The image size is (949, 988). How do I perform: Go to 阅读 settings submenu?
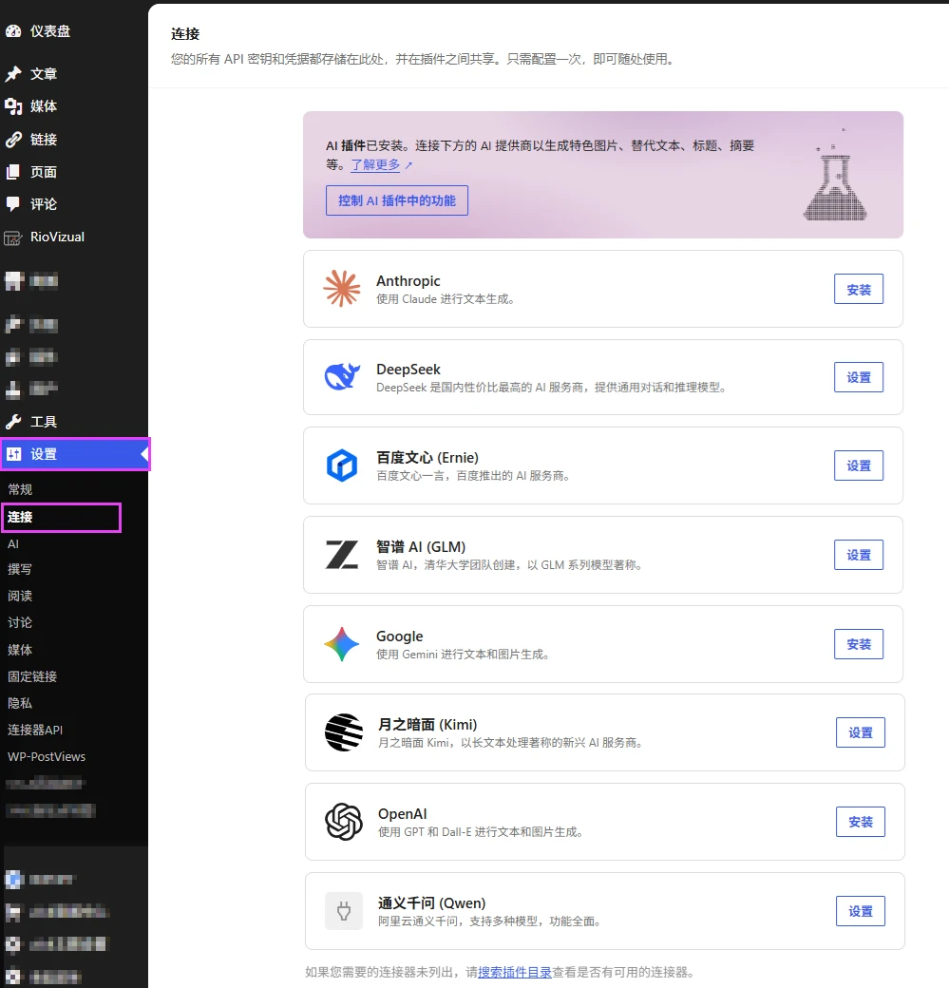(x=20, y=596)
